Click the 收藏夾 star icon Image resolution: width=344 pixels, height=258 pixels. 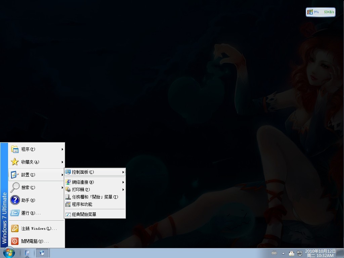(15, 162)
